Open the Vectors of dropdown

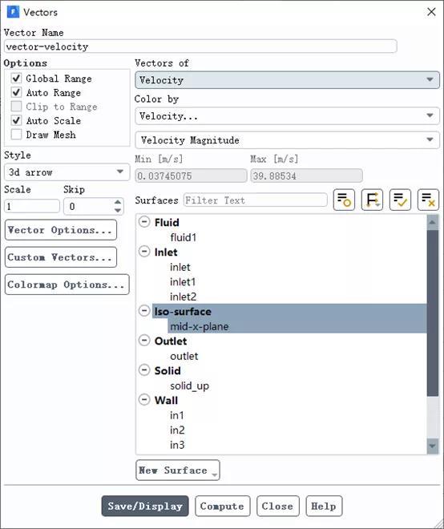[287, 80]
